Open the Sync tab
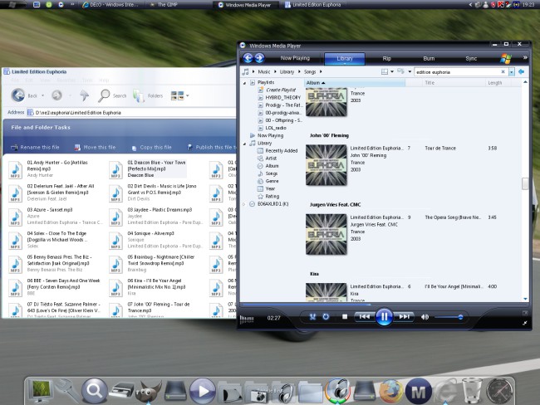The height and width of the screenshot is (405, 540). tap(471, 58)
